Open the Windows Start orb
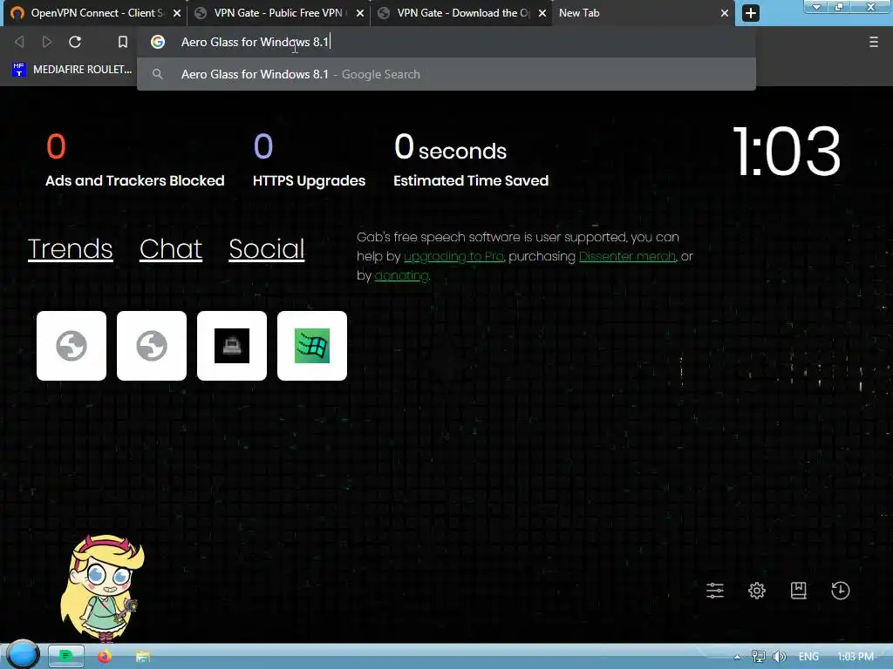This screenshot has width=893, height=669. coord(23,654)
